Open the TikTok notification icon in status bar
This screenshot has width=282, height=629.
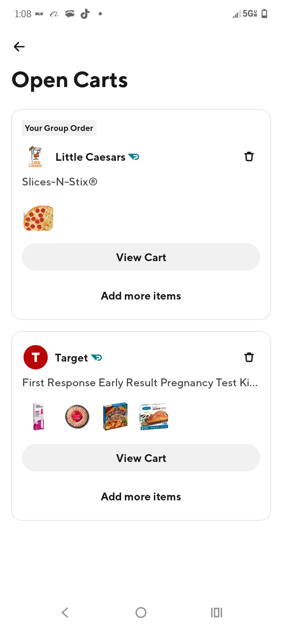point(85,14)
